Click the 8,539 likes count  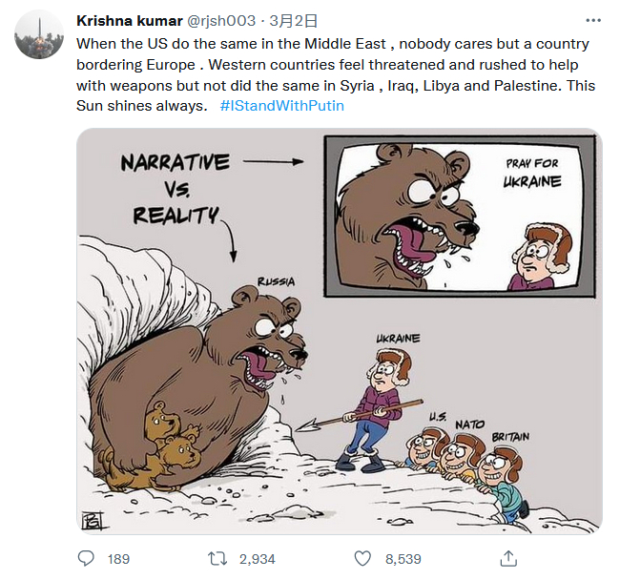tap(401, 558)
